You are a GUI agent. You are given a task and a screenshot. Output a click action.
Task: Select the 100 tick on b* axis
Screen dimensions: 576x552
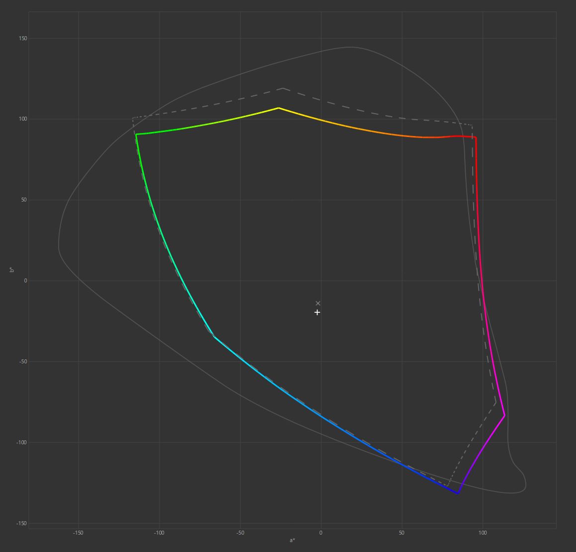(x=23, y=119)
